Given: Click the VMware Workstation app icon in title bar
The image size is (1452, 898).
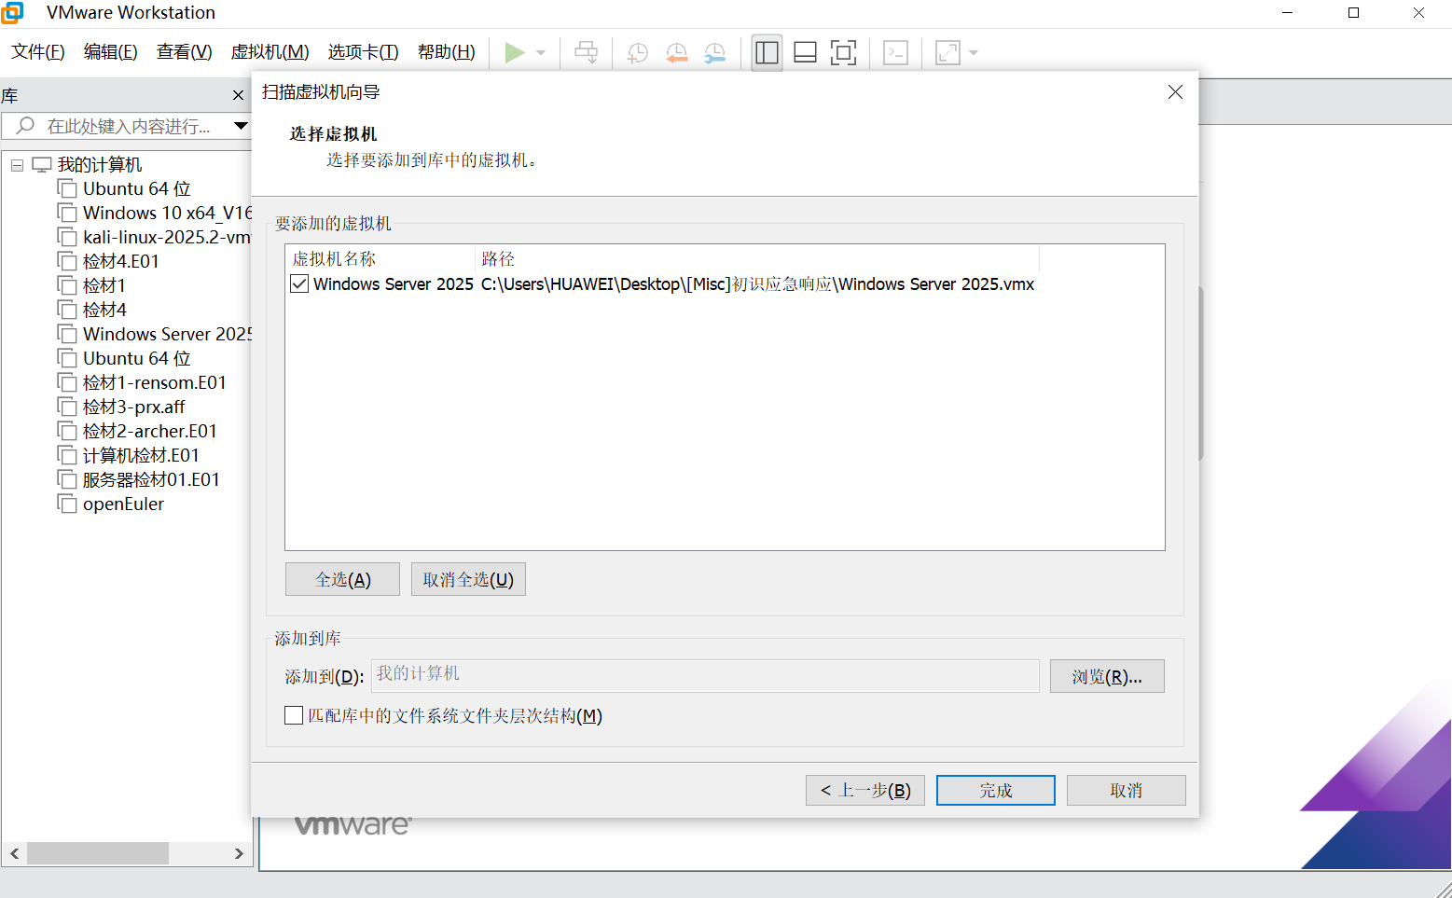Looking at the screenshot, I should tap(12, 13).
